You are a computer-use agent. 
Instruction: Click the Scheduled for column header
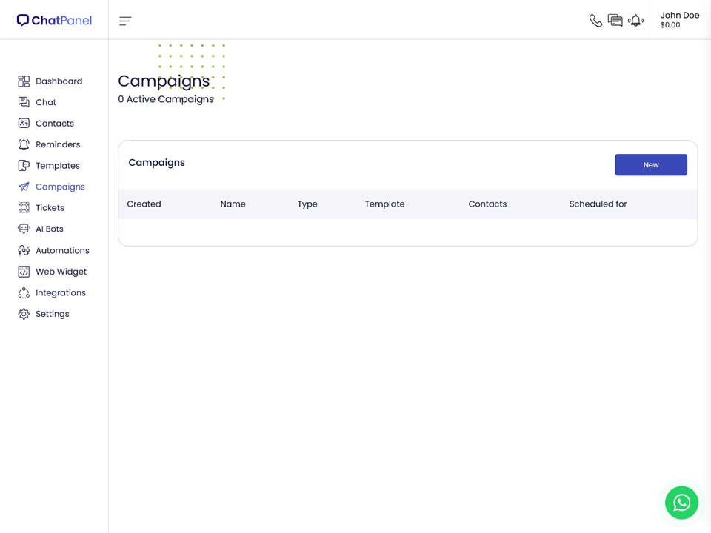[598, 204]
